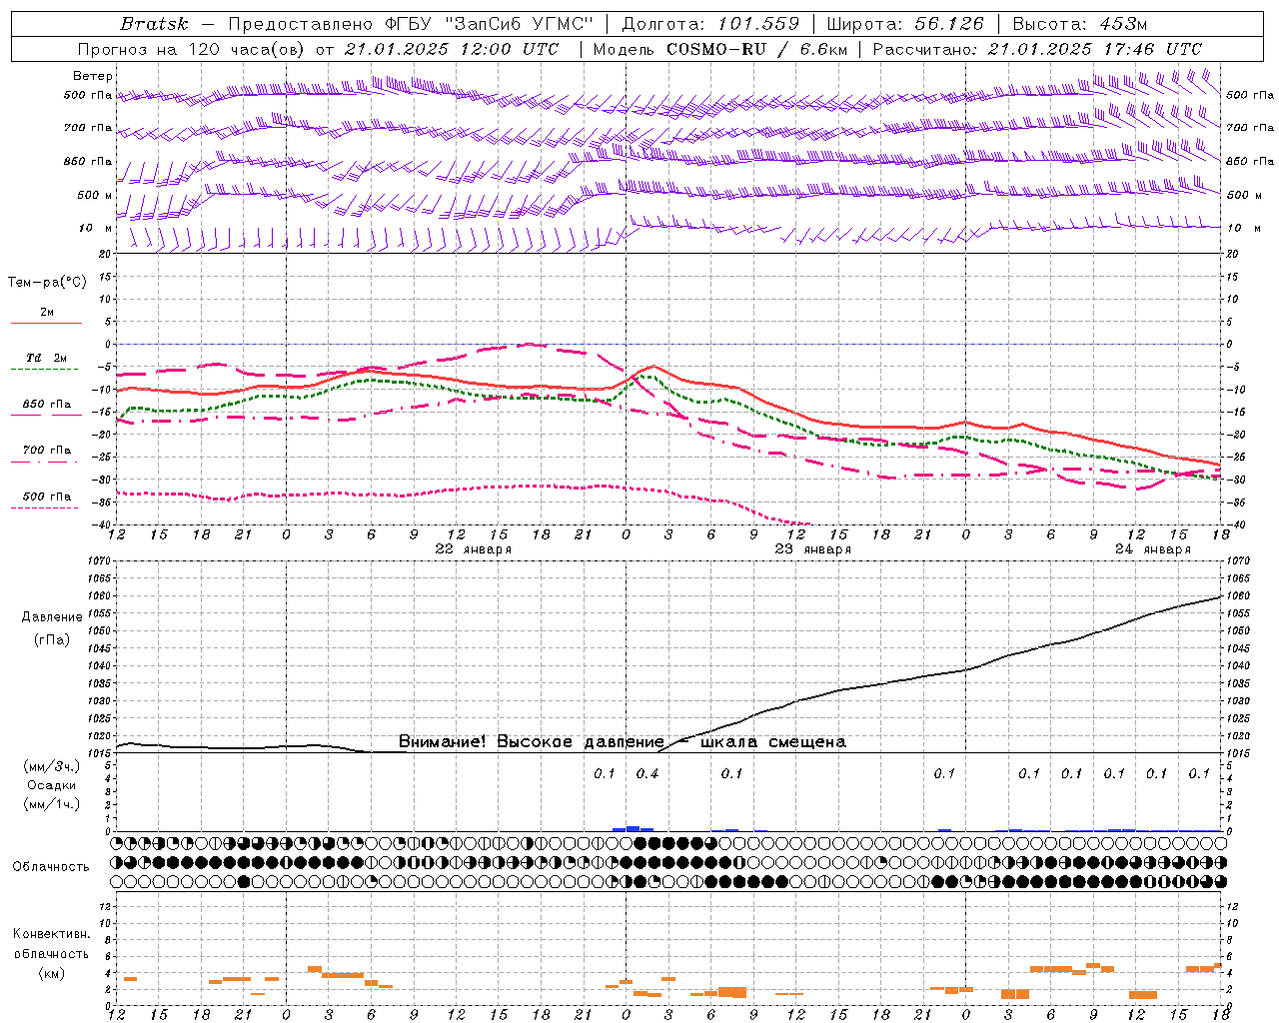This screenshot has width=1279, height=1023.
Task: Click the 'Долгота: 101.559' longitude field
Action: (710, 24)
